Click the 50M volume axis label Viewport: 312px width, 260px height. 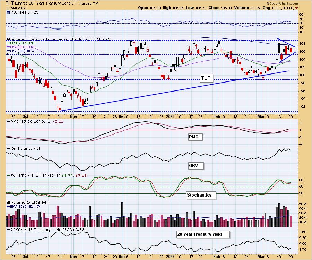(x=302, y=204)
